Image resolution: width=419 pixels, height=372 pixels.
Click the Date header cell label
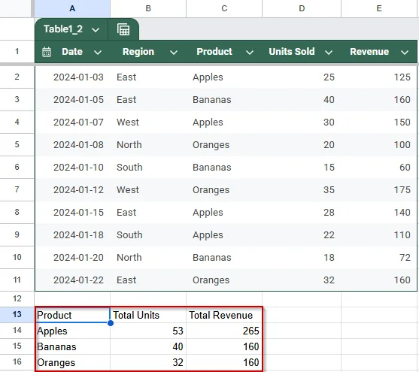[x=72, y=52]
